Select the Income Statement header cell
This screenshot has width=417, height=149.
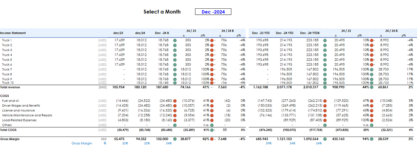coord(13,33)
